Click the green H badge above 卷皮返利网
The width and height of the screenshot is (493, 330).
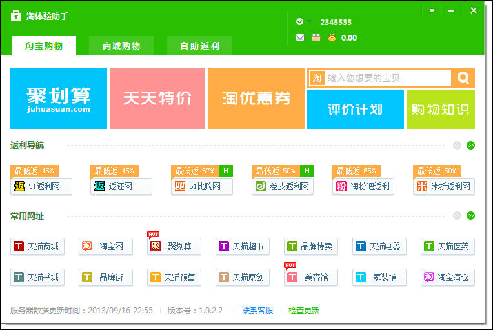(x=307, y=171)
